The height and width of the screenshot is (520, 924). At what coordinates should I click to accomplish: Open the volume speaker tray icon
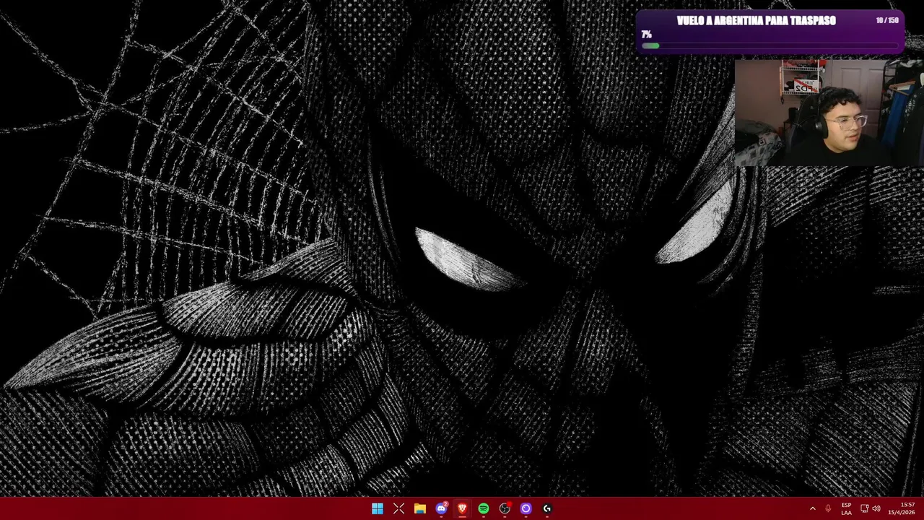click(x=876, y=508)
